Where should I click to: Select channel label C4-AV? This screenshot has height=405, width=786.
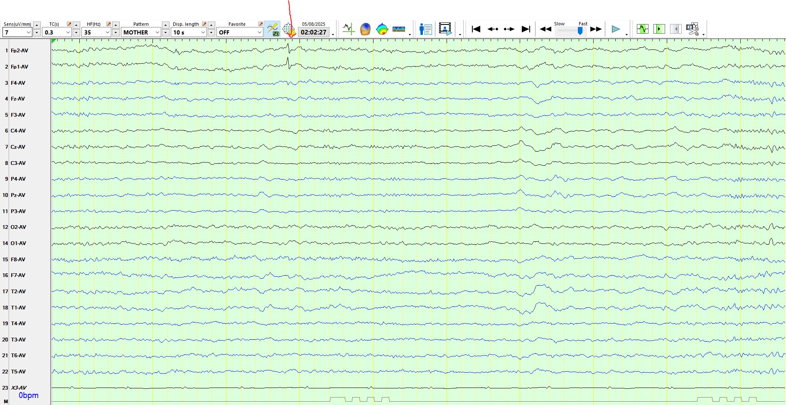[x=18, y=131]
